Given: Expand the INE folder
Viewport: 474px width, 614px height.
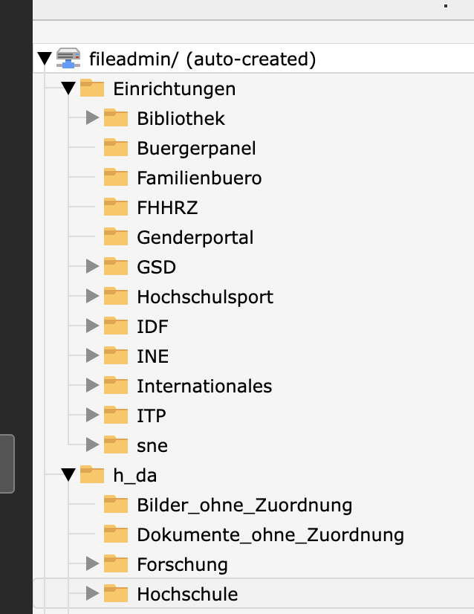Looking at the screenshot, I should point(92,355).
